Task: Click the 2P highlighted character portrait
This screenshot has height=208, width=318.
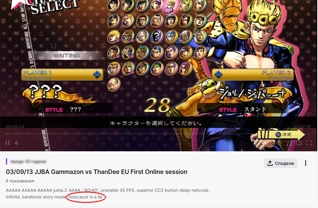Action: [x=171, y=6]
